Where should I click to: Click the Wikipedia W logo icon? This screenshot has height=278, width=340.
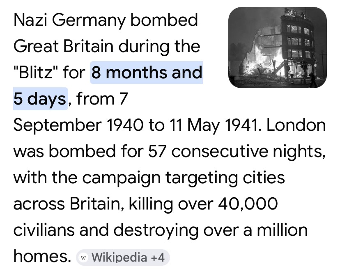84,258
